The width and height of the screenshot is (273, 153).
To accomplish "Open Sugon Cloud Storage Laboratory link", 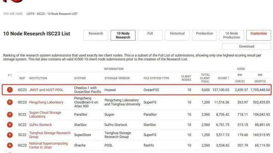I will coord(45,114).
